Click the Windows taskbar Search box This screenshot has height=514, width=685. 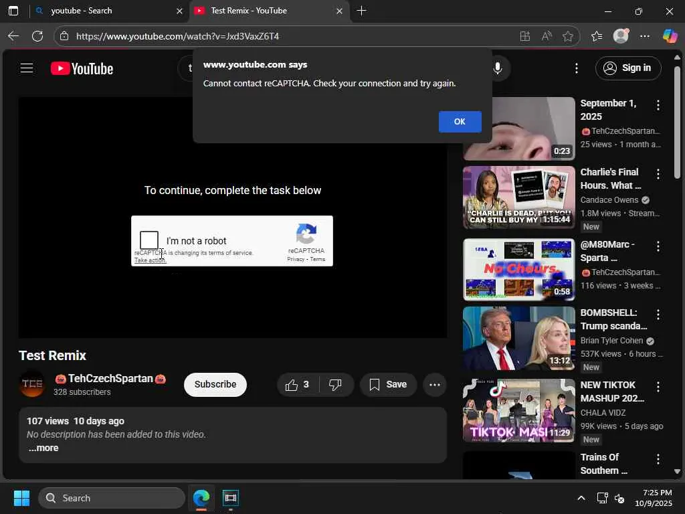coord(112,498)
